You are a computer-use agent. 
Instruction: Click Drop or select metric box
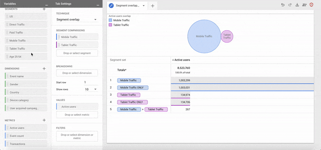[77, 115]
